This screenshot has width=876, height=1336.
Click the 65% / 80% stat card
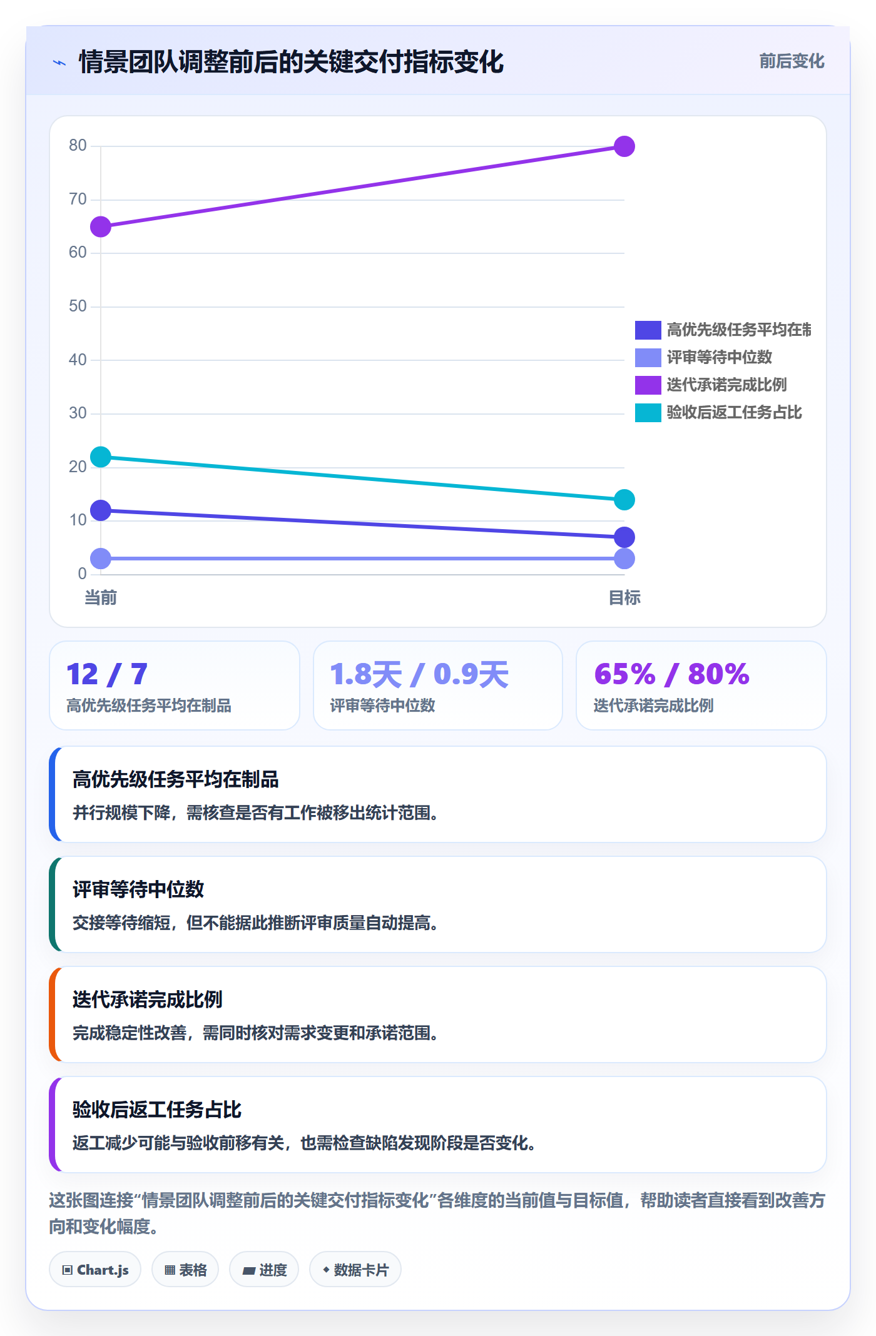[x=701, y=686]
